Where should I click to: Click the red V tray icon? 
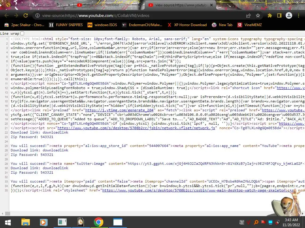[249, 222]
